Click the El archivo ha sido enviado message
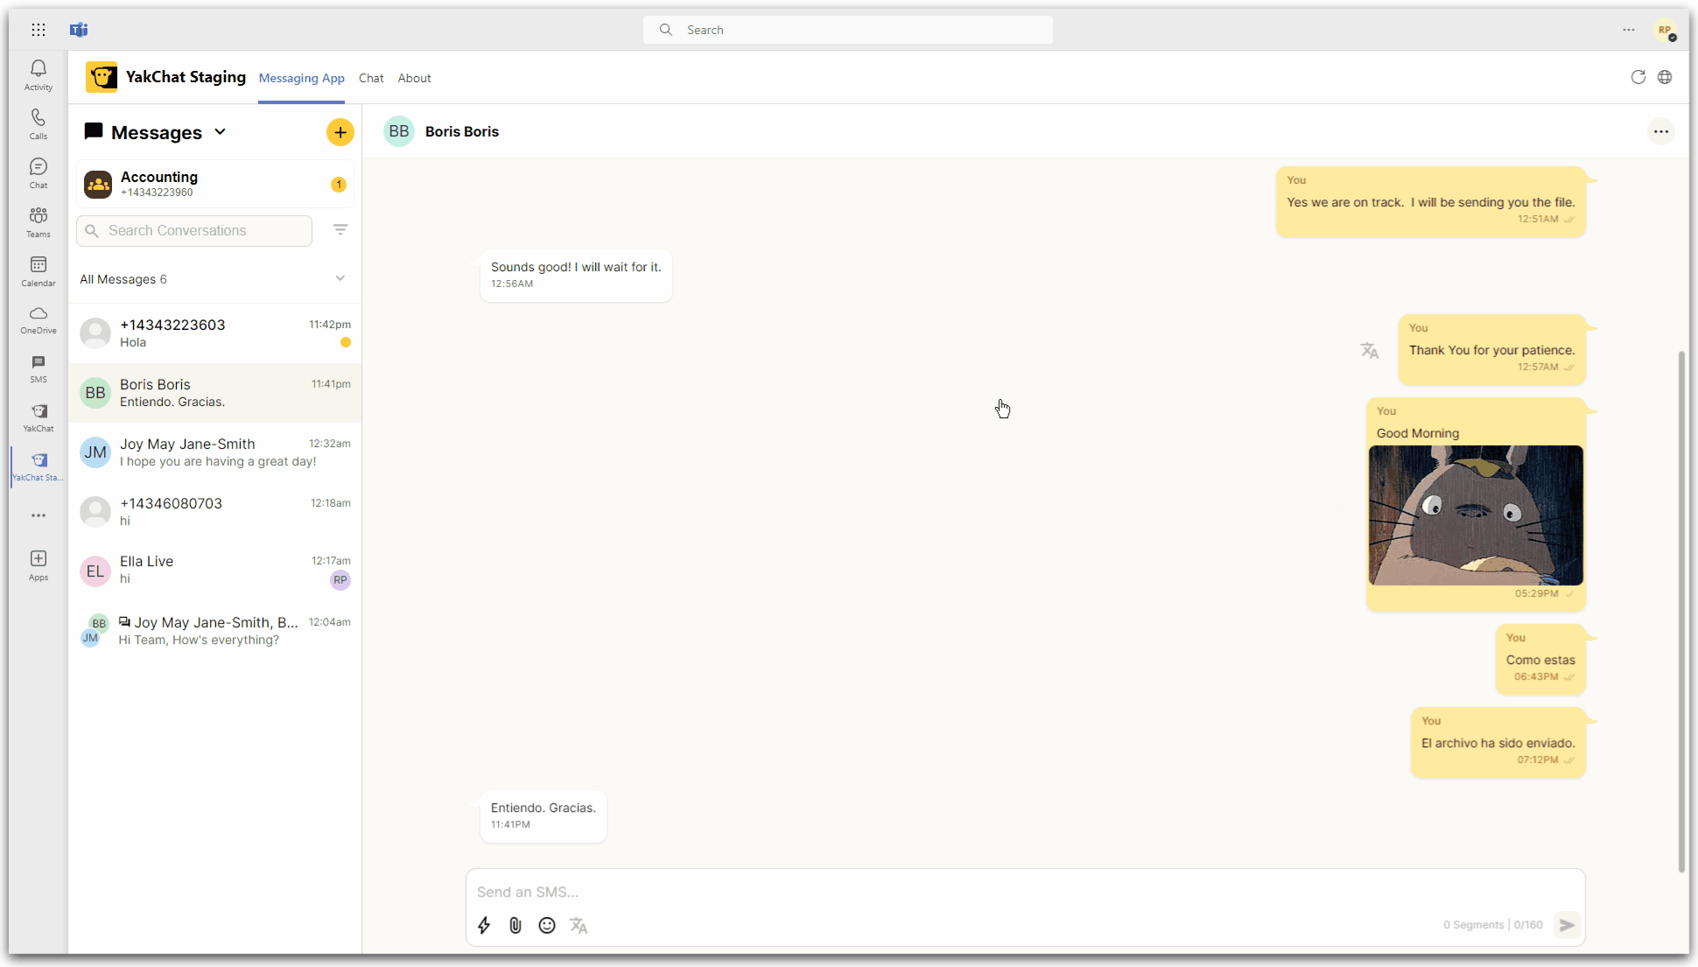 pos(1498,742)
